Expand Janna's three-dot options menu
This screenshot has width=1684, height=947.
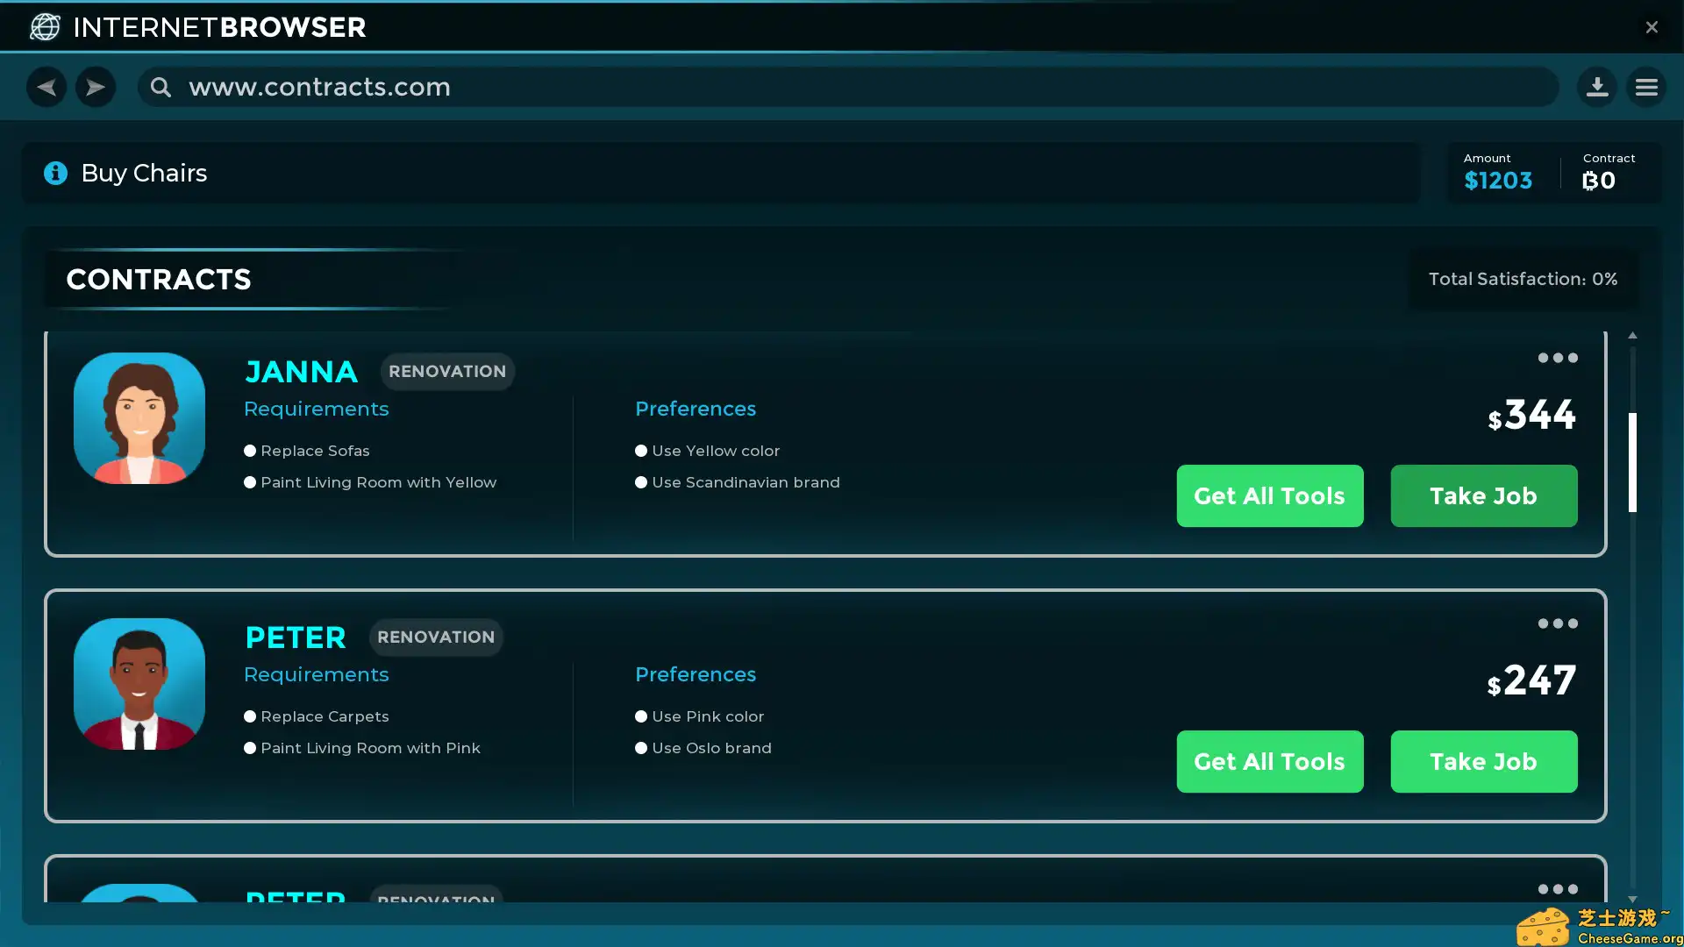1558,358
